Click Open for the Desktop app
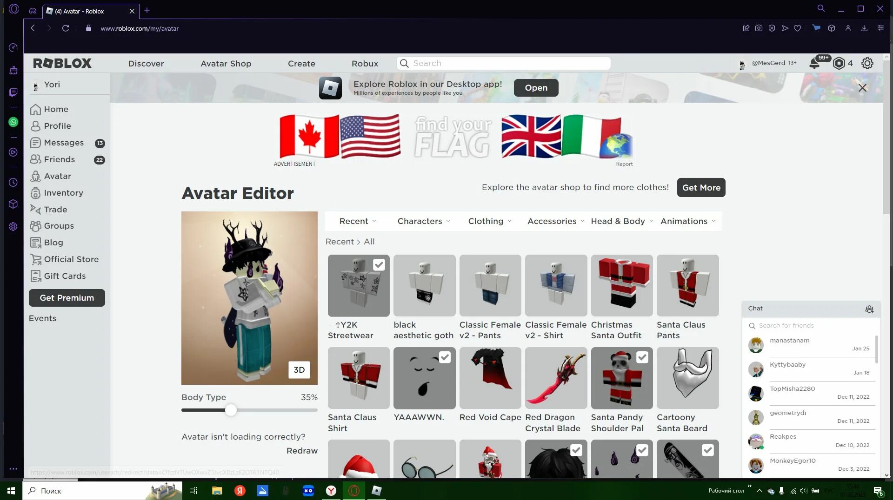893x500 pixels. click(x=536, y=88)
